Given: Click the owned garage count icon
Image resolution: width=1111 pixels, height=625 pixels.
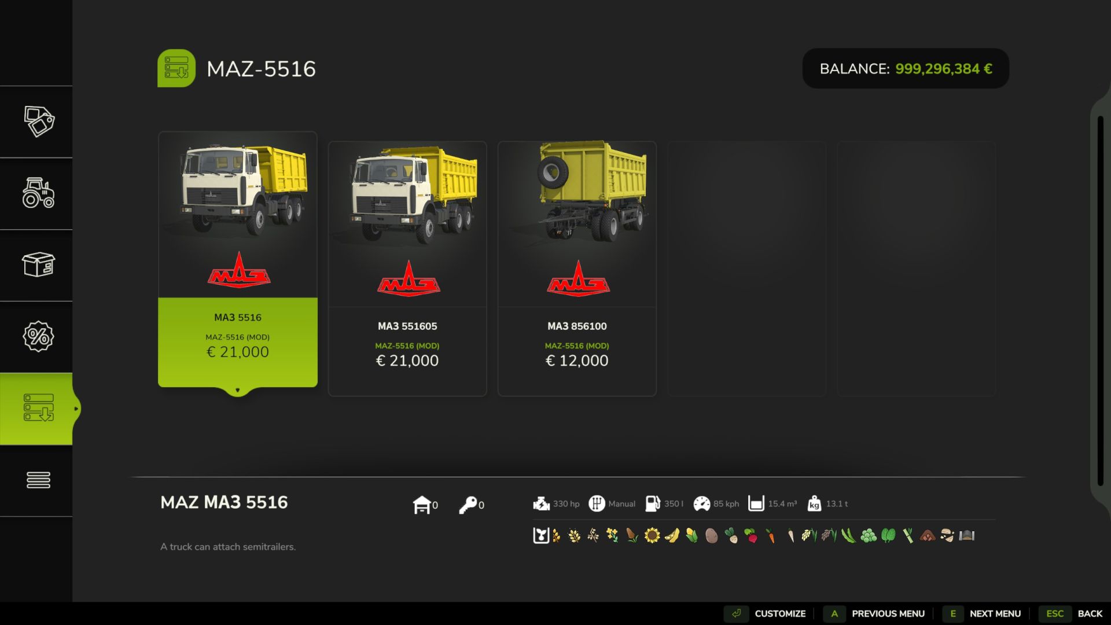Looking at the screenshot, I should click(x=422, y=505).
